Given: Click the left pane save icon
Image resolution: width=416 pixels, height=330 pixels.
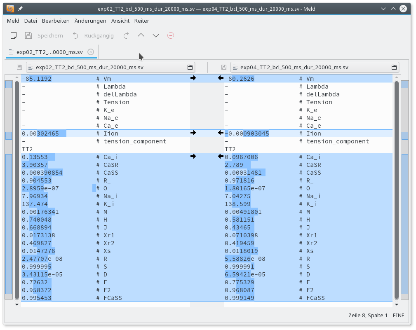Looking at the screenshot, I should (19, 67).
